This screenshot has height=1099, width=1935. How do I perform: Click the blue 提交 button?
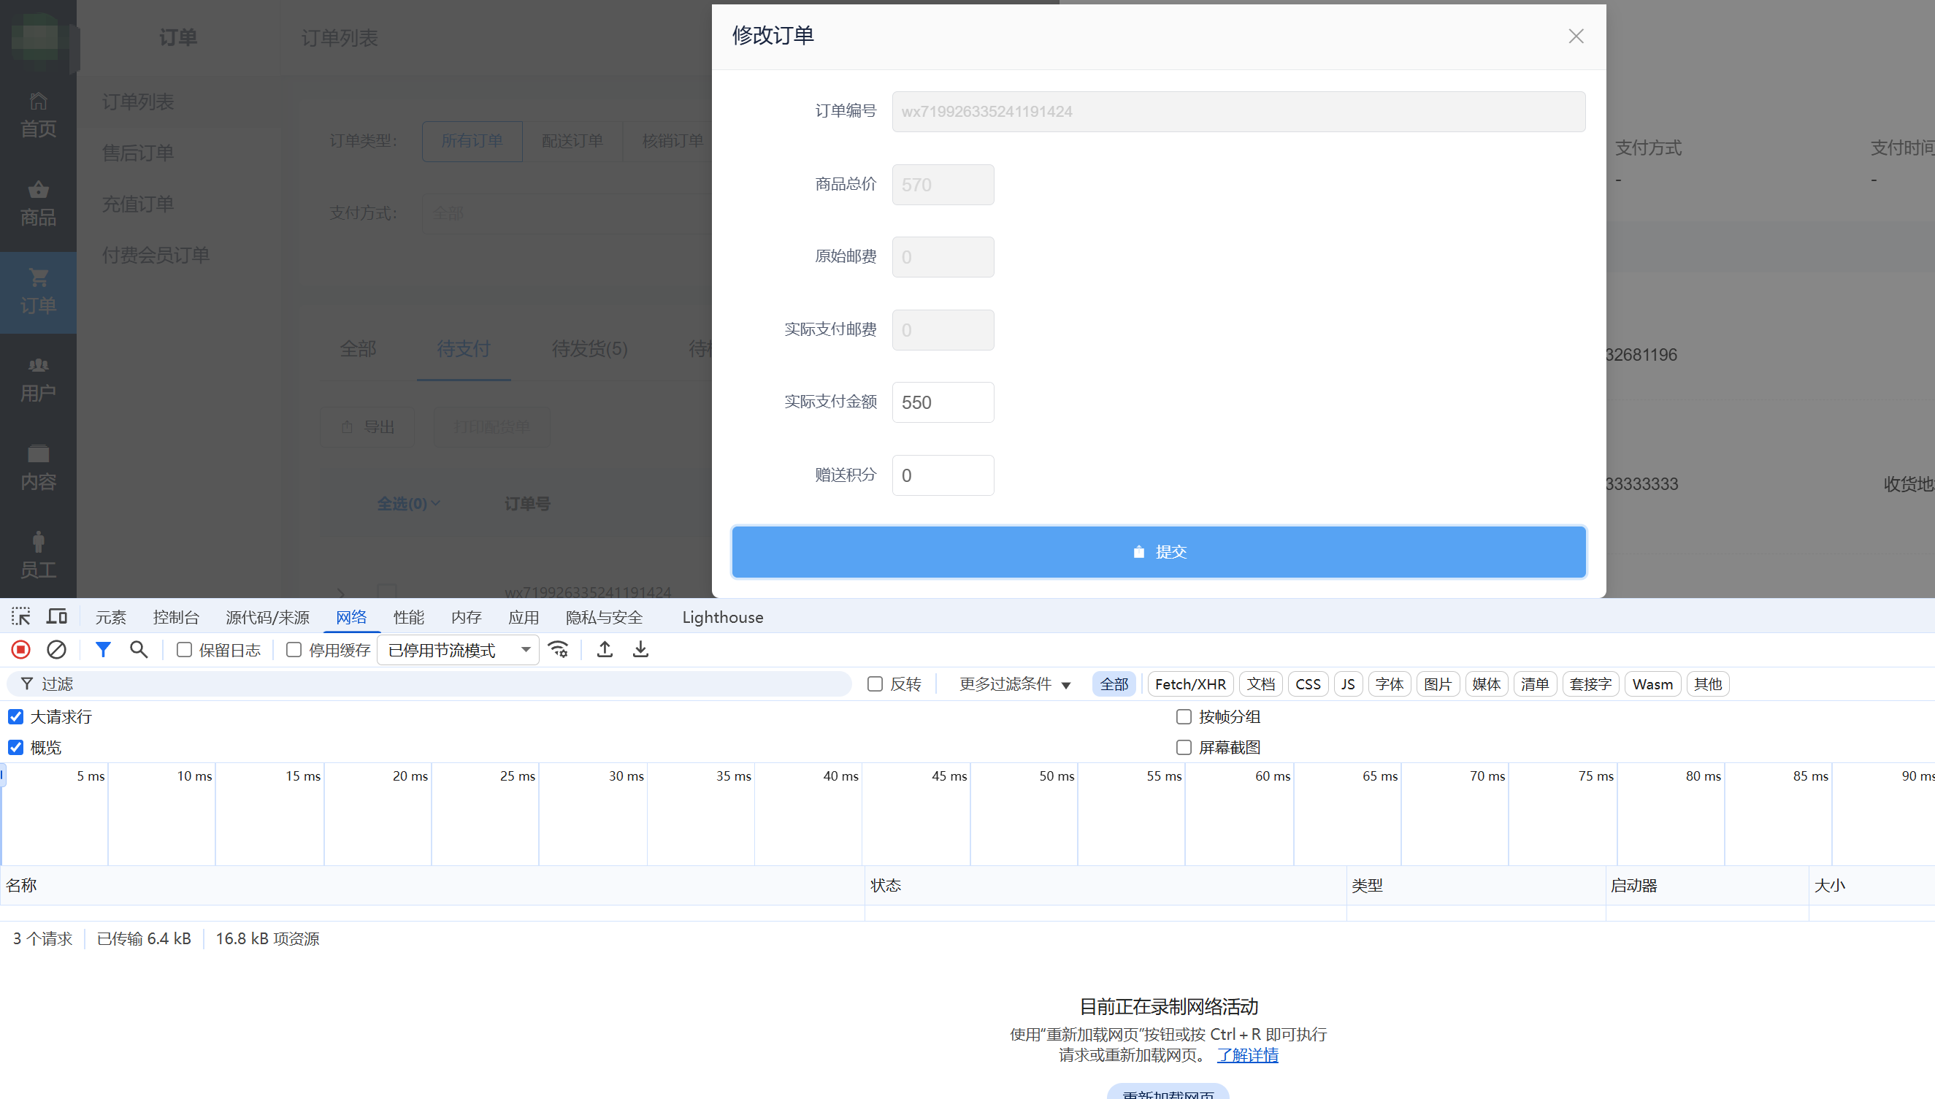tap(1158, 552)
